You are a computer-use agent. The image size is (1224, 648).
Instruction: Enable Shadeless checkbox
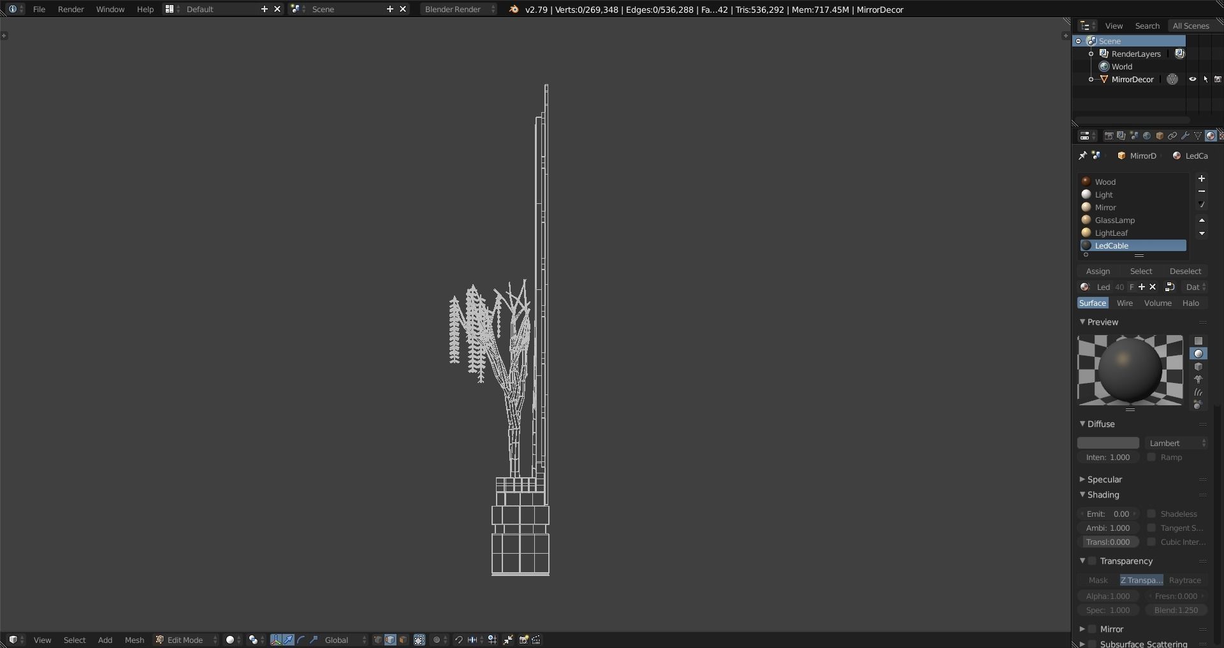pyautogui.click(x=1151, y=514)
